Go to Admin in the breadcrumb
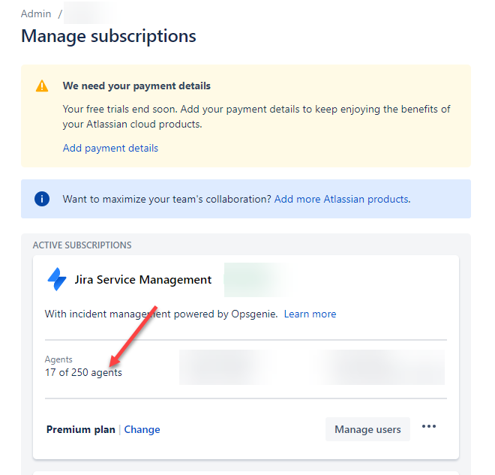The width and height of the screenshot is (495, 475). 36,14
